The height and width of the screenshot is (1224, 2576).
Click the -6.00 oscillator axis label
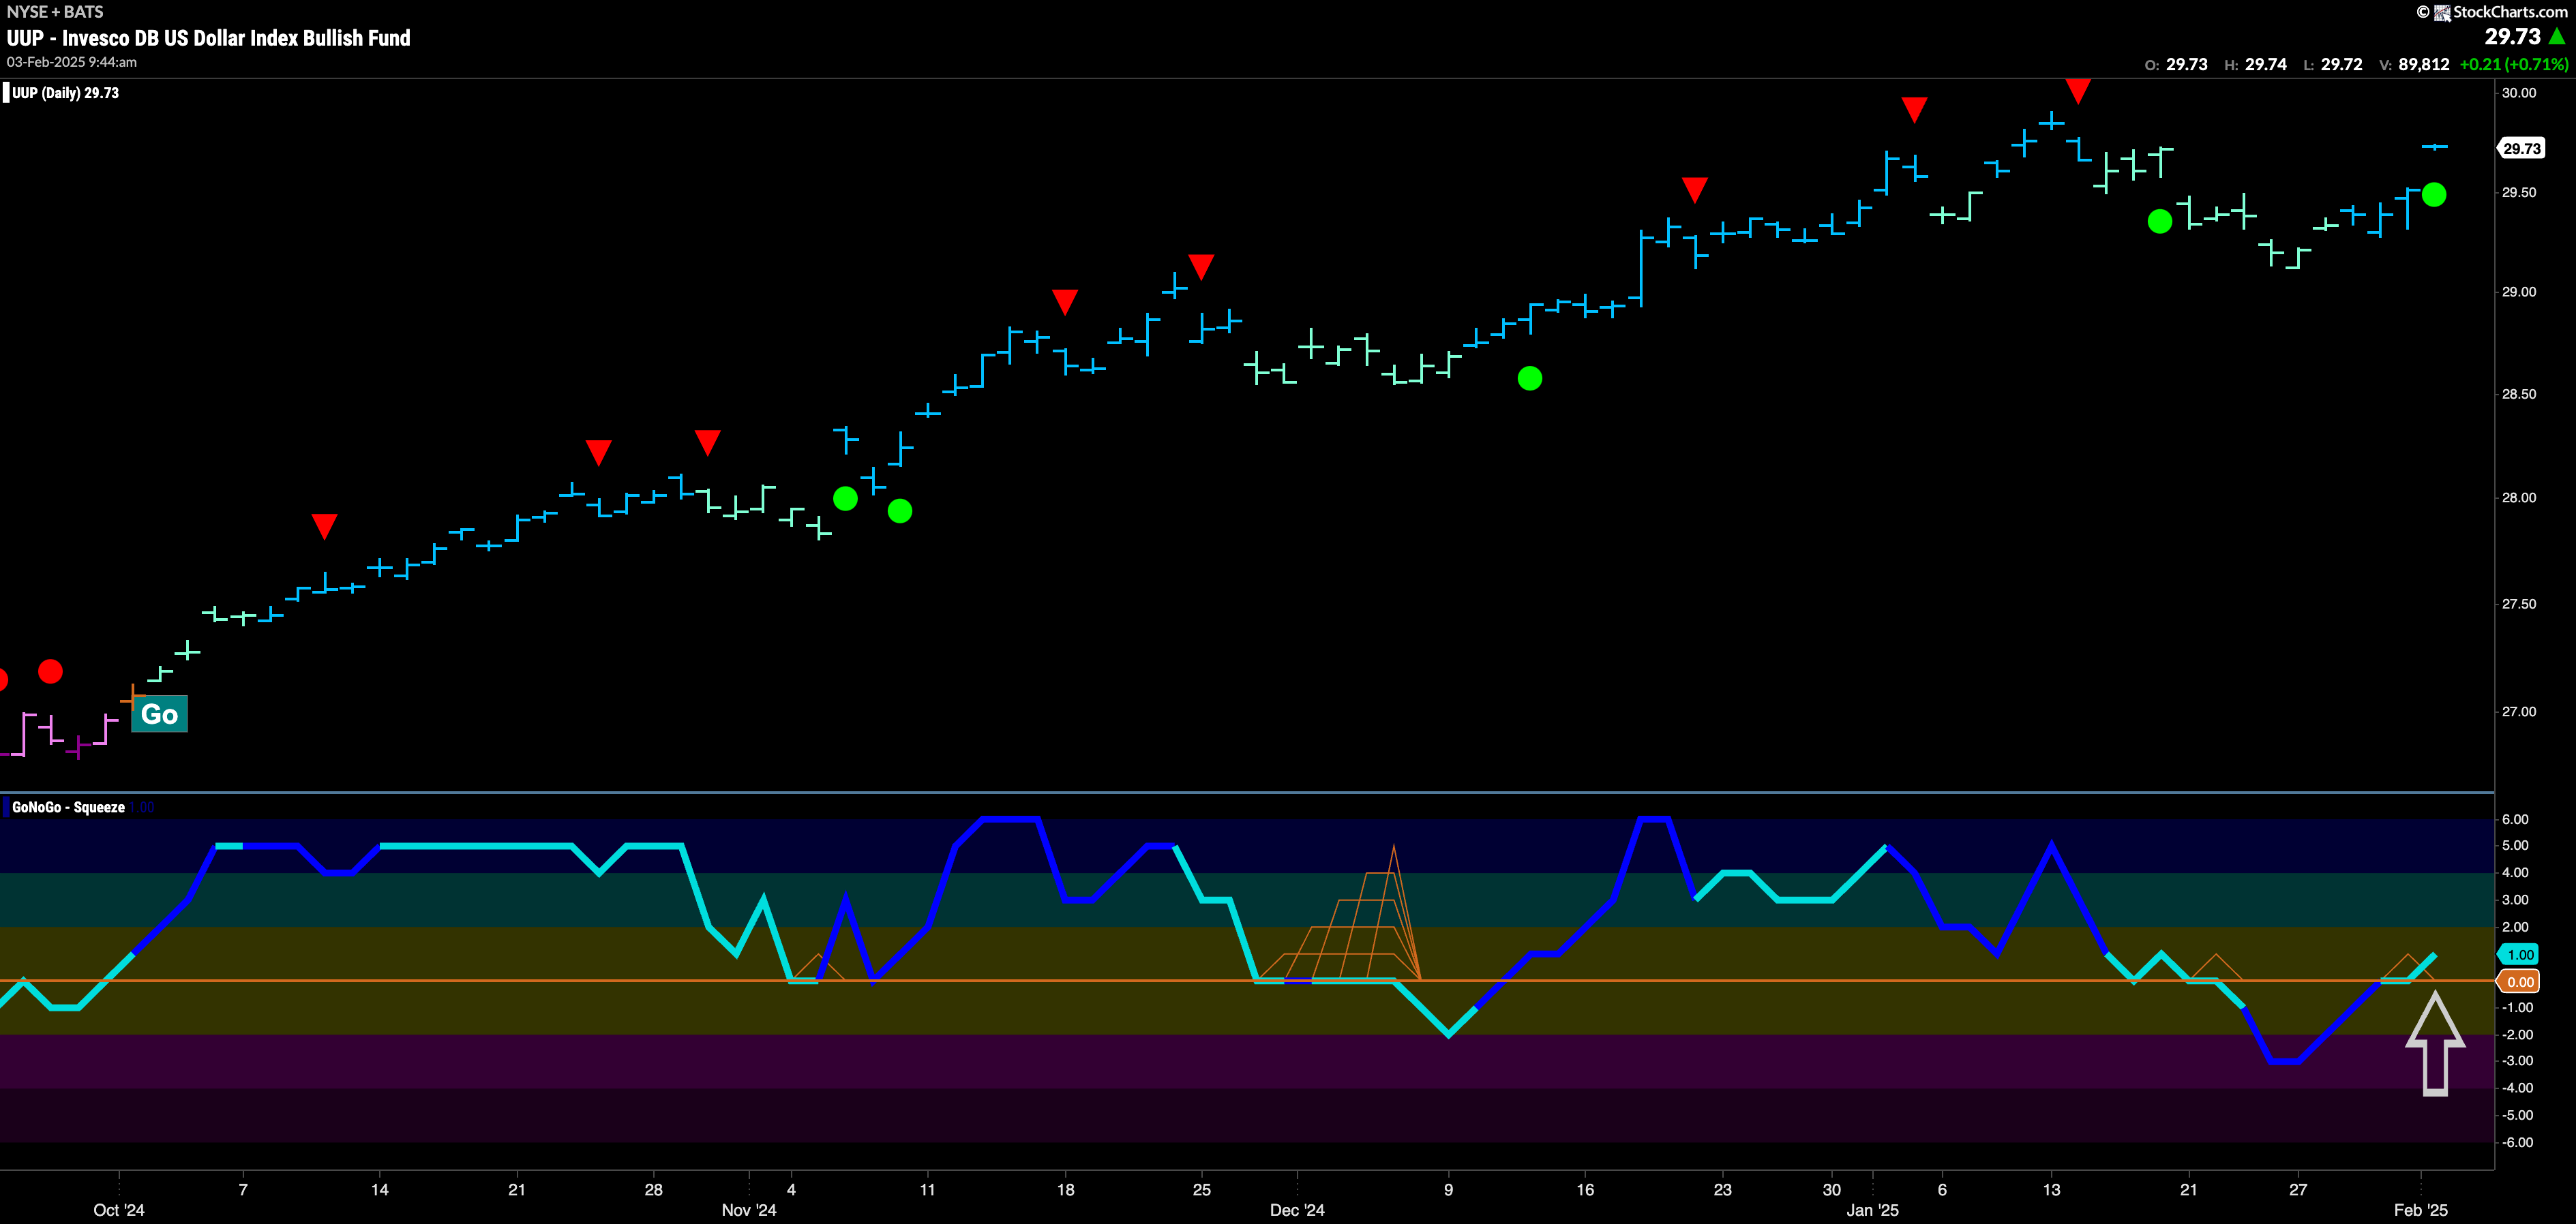click(2517, 1142)
